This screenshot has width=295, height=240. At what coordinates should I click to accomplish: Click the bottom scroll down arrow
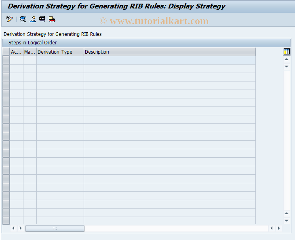(x=287, y=221)
